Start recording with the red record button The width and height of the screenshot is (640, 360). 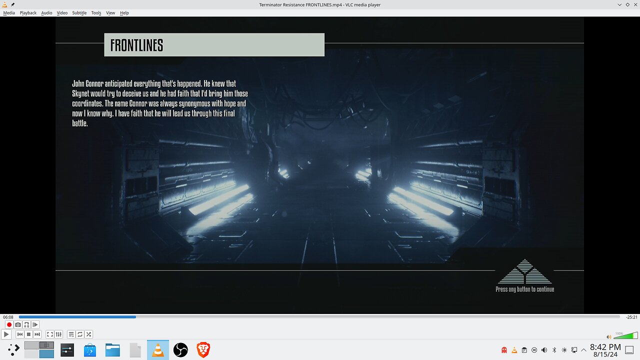tap(9, 325)
